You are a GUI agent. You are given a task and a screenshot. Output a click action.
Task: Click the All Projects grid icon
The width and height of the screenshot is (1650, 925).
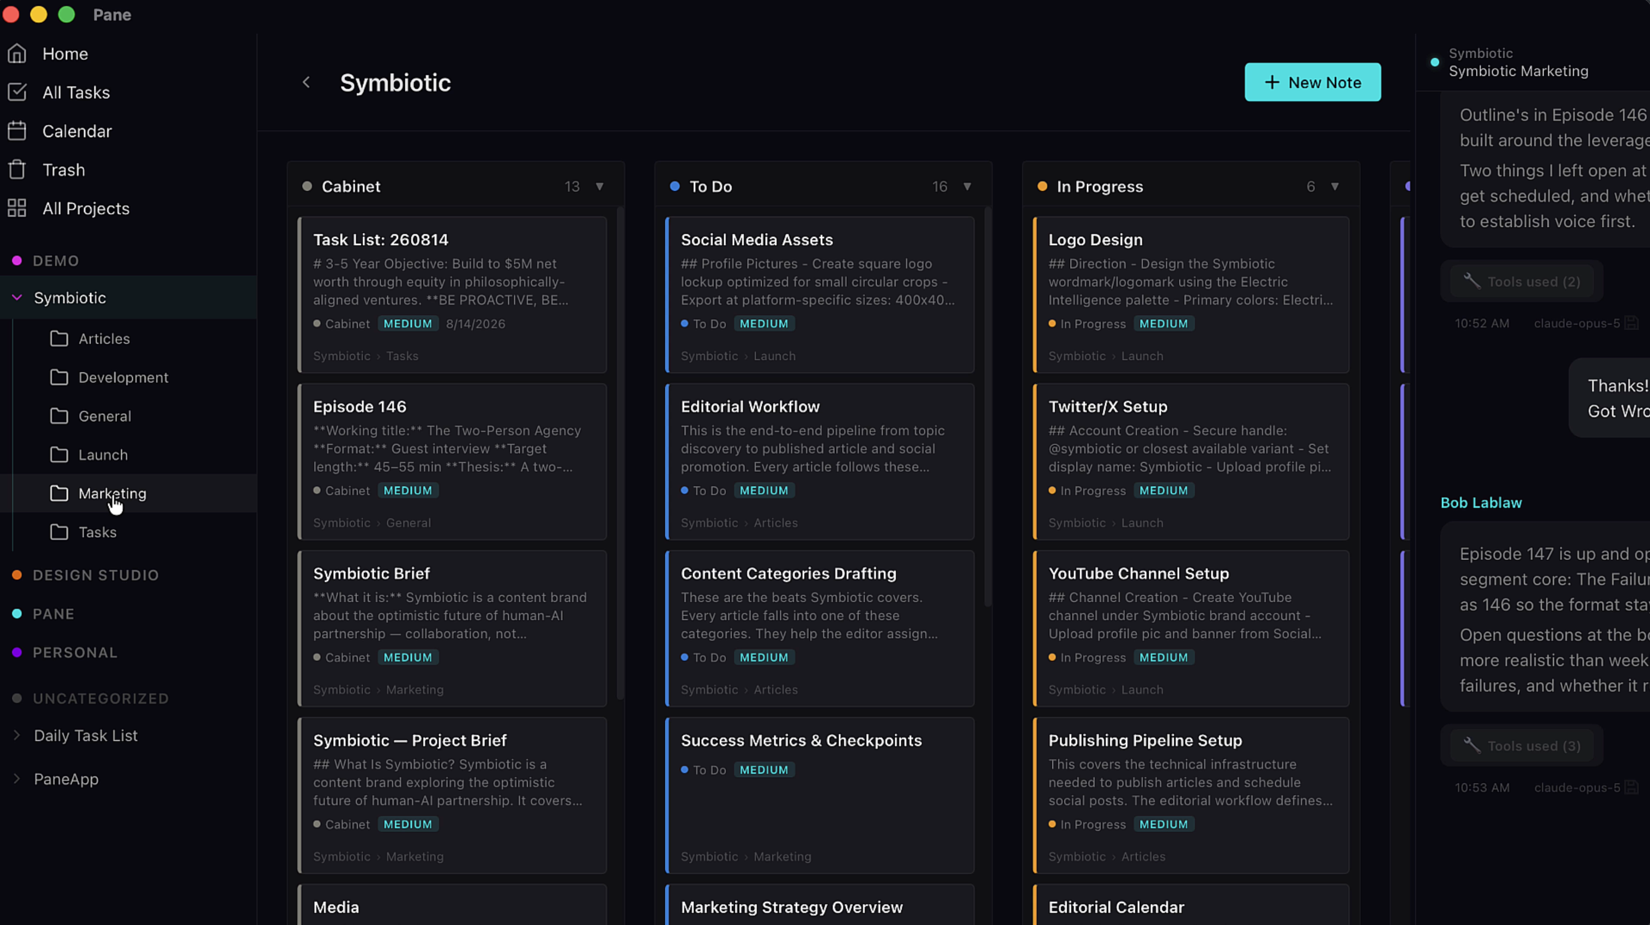click(17, 208)
